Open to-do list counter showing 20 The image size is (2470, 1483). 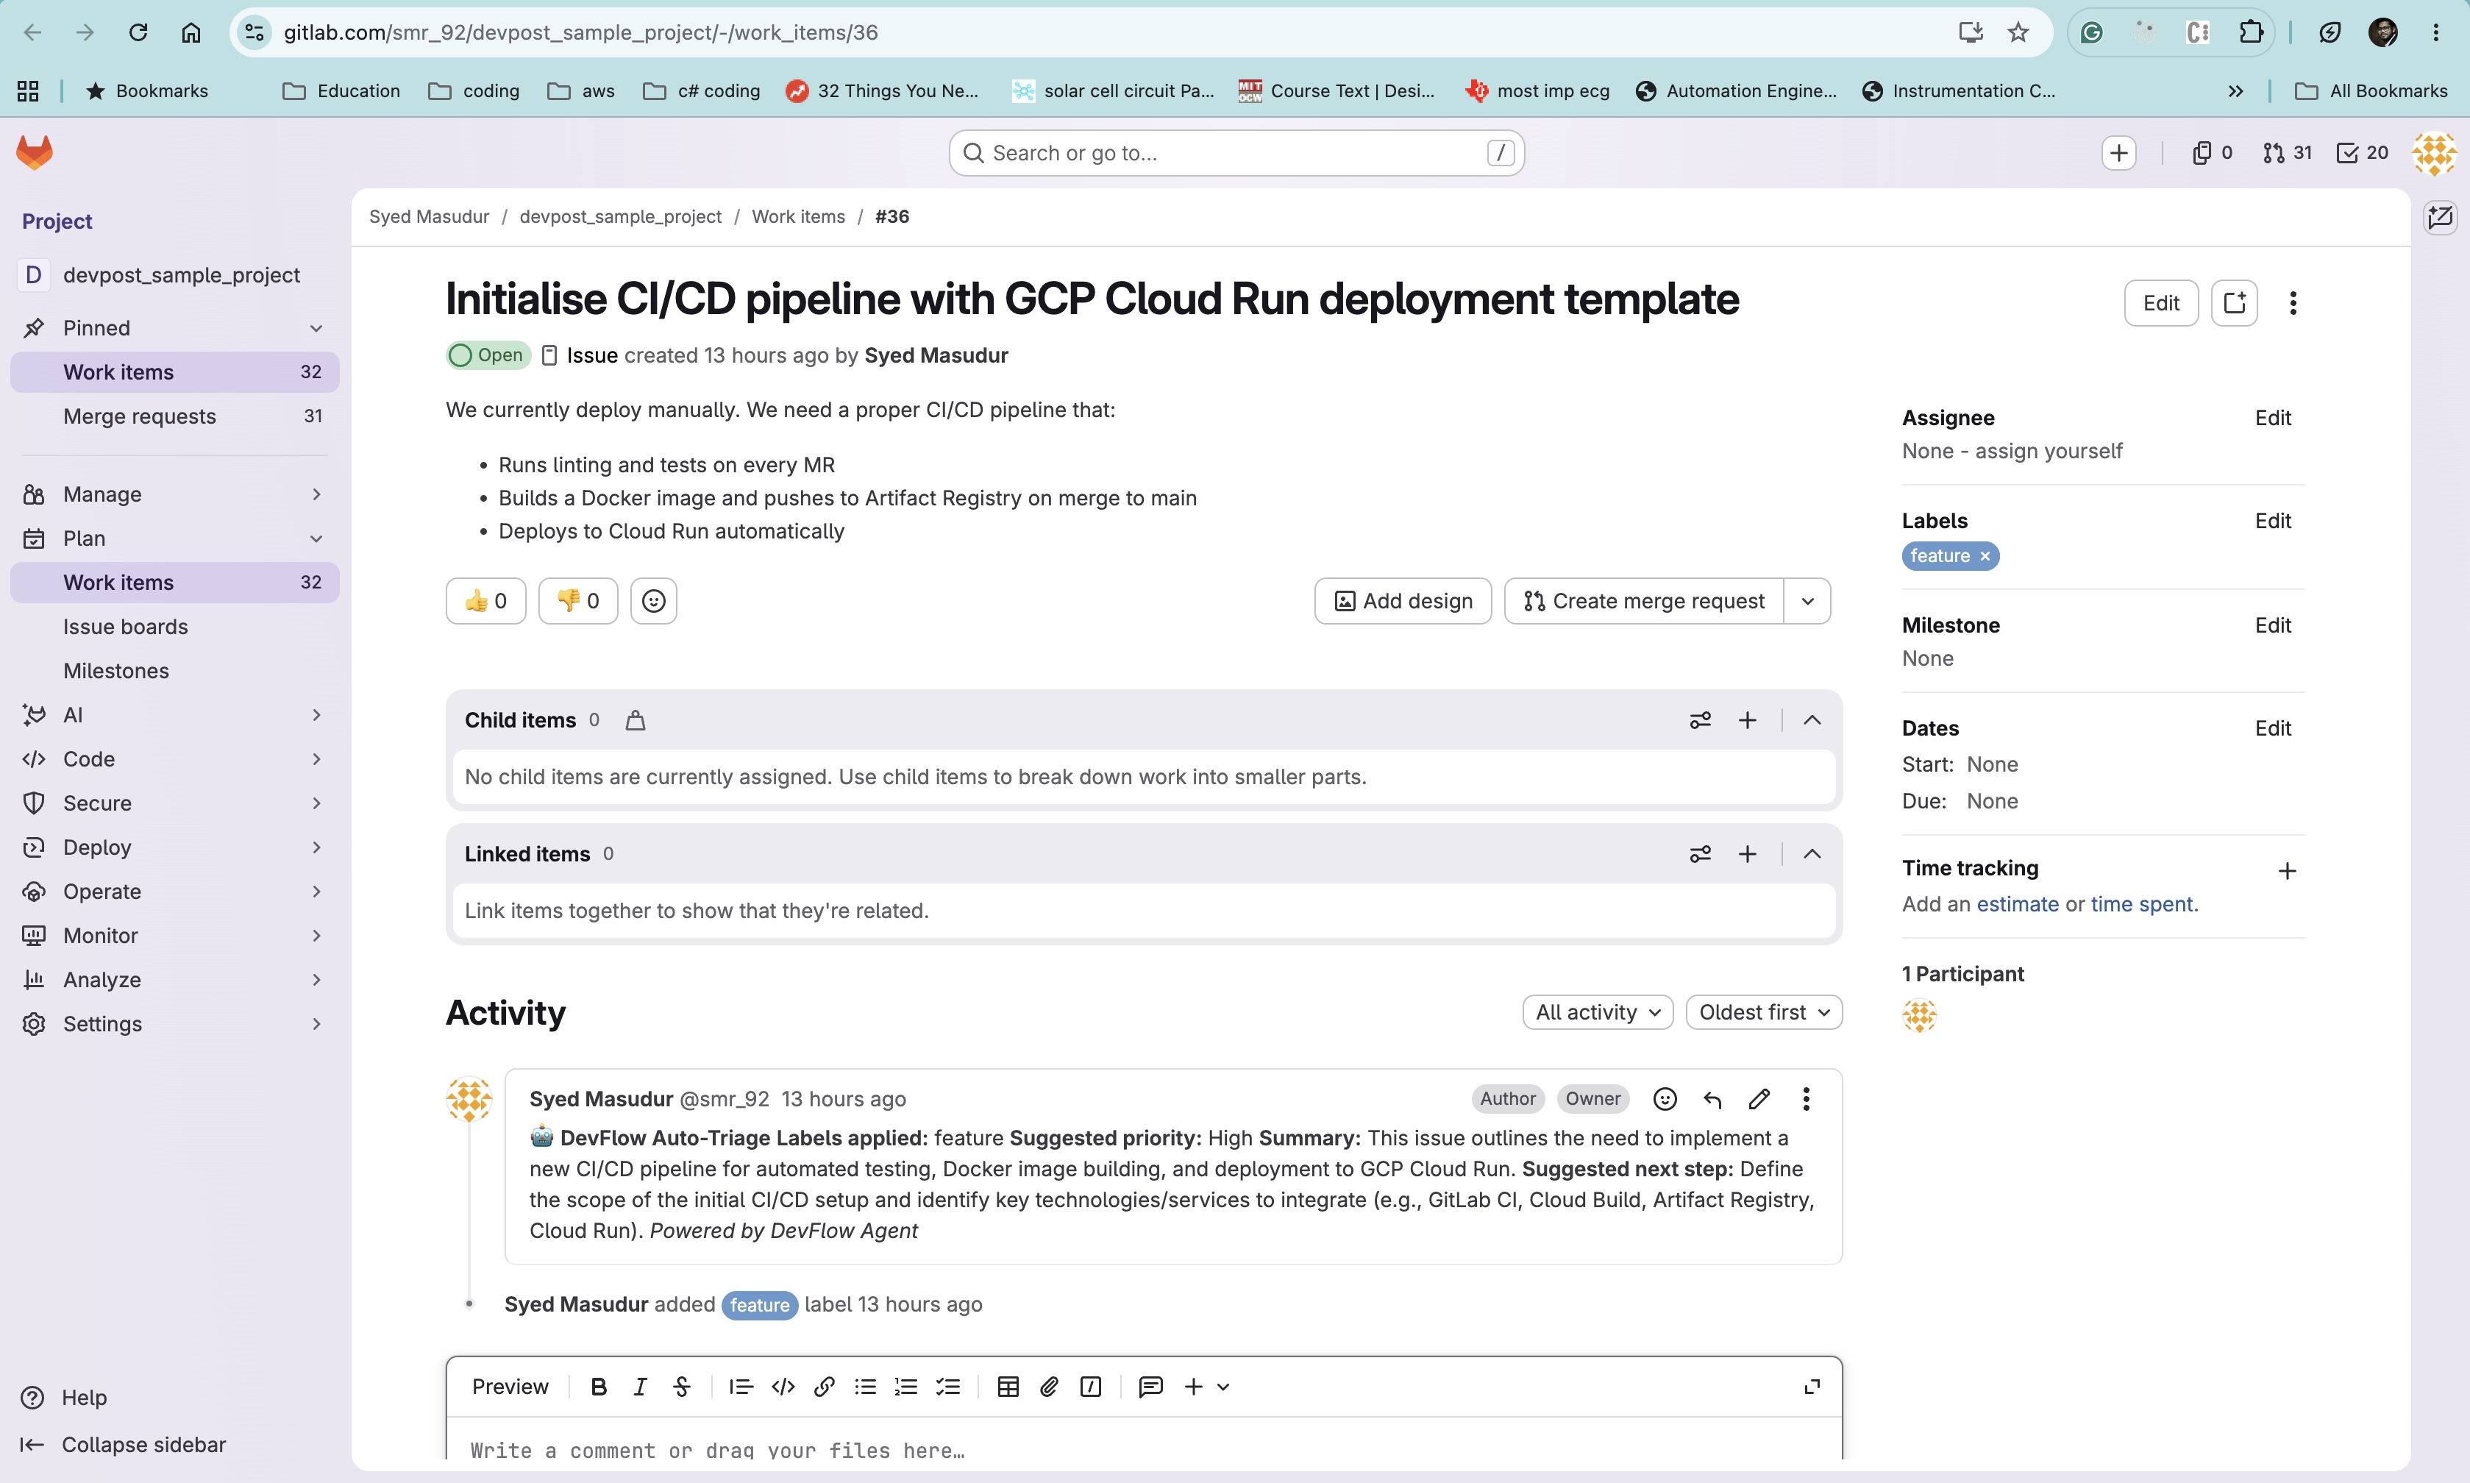click(x=2362, y=153)
